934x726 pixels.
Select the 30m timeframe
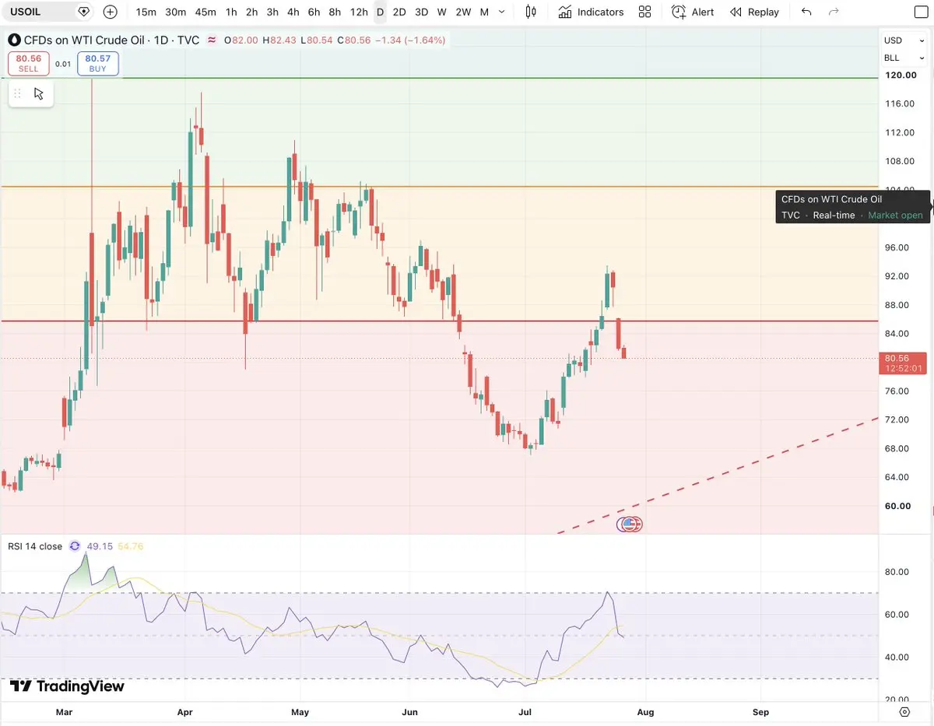(x=176, y=12)
